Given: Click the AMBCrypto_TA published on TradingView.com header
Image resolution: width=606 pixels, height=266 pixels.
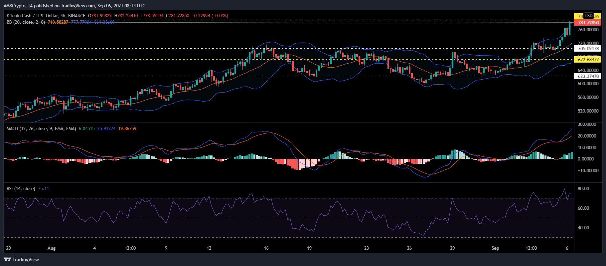Looking at the screenshot, I should tap(74, 6).
